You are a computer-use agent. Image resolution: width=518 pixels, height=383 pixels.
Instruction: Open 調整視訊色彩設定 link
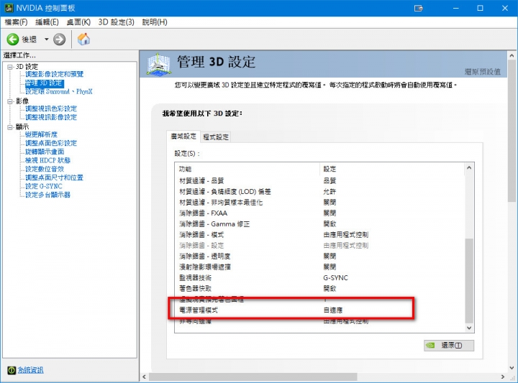(51, 109)
